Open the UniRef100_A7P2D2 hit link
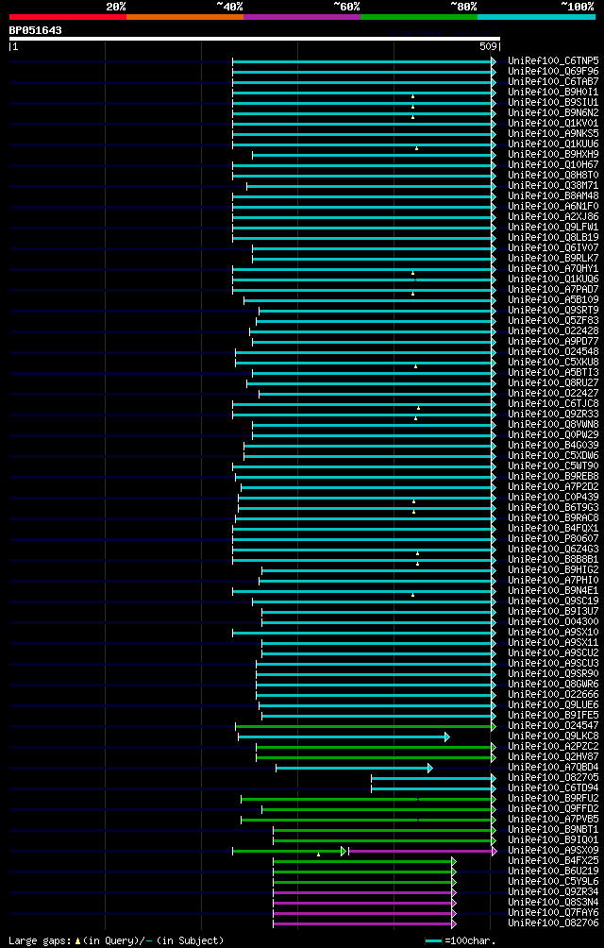The height and width of the screenshot is (948, 604). click(x=553, y=487)
